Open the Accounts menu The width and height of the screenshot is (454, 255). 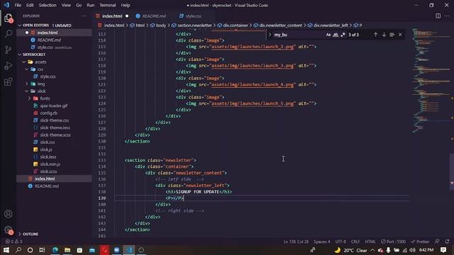click(x=8, y=214)
